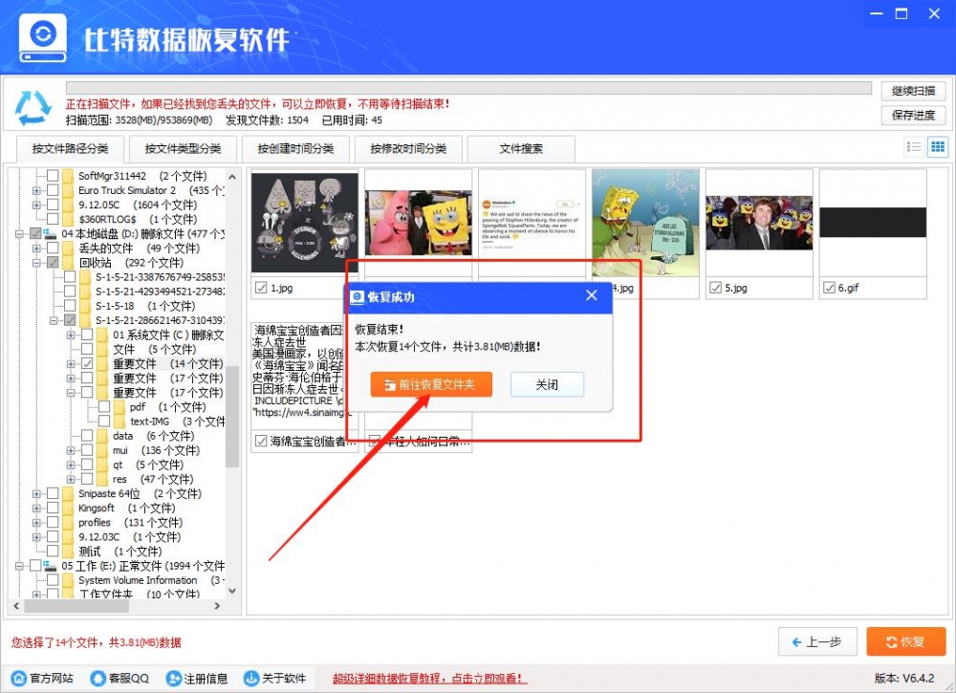The image size is (956, 693).
Task: Select 按文件路径分类 tab
Action: pyautogui.click(x=70, y=149)
